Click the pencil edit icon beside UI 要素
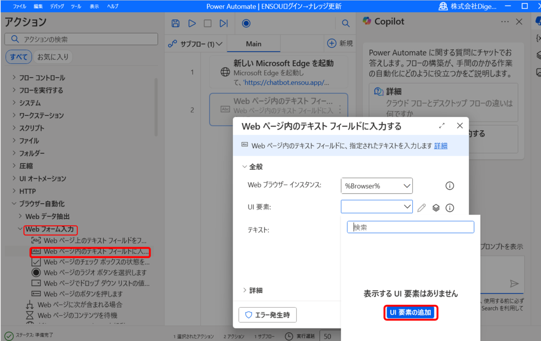The width and height of the screenshot is (541, 341). tap(422, 208)
